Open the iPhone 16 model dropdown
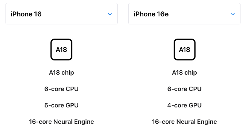The width and height of the screenshot is (246, 138). (x=61, y=14)
